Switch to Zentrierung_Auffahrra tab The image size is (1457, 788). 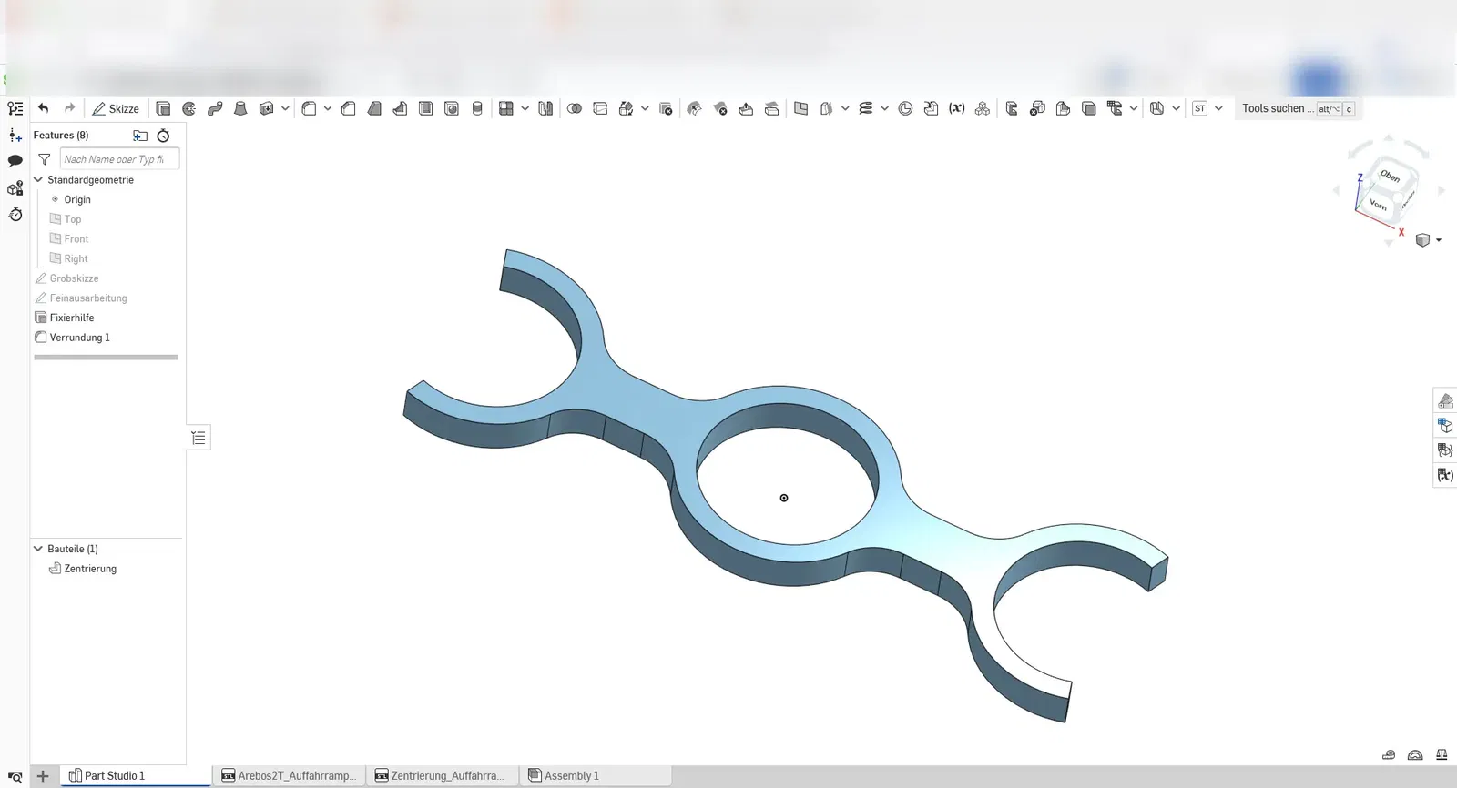tap(442, 776)
